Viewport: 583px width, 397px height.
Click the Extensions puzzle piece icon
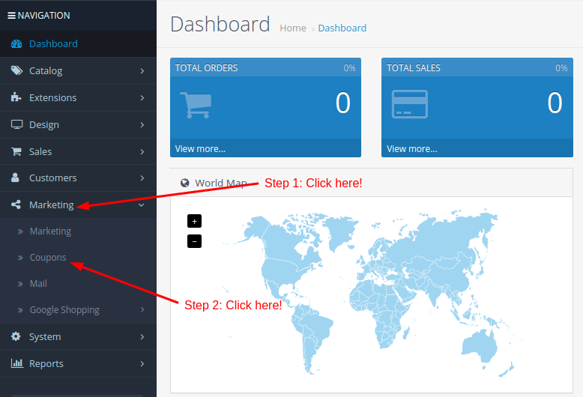(16, 97)
